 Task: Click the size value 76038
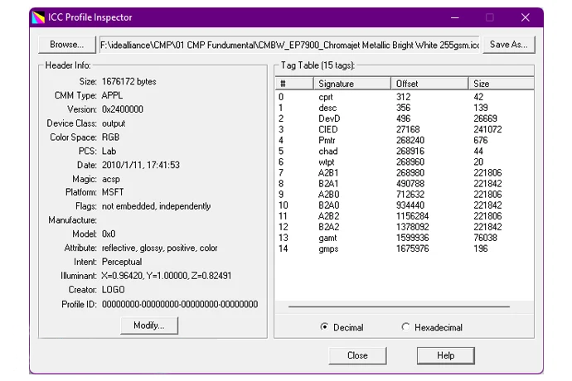click(485, 238)
